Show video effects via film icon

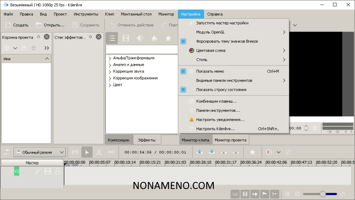click(126, 38)
